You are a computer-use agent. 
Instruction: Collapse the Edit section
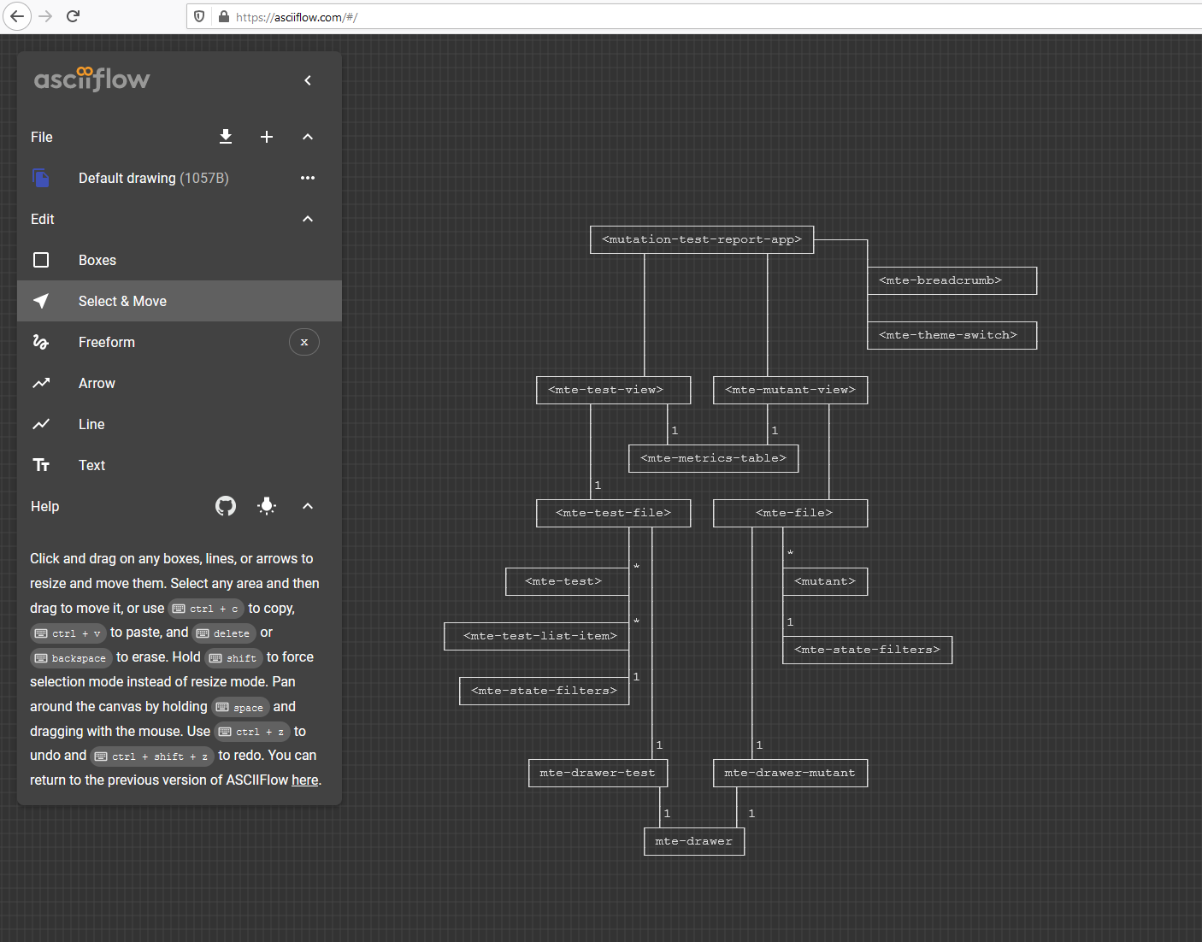(308, 219)
